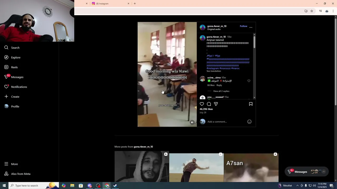
Task: Open Chrome three-dot menu
Action: pos(333,11)
